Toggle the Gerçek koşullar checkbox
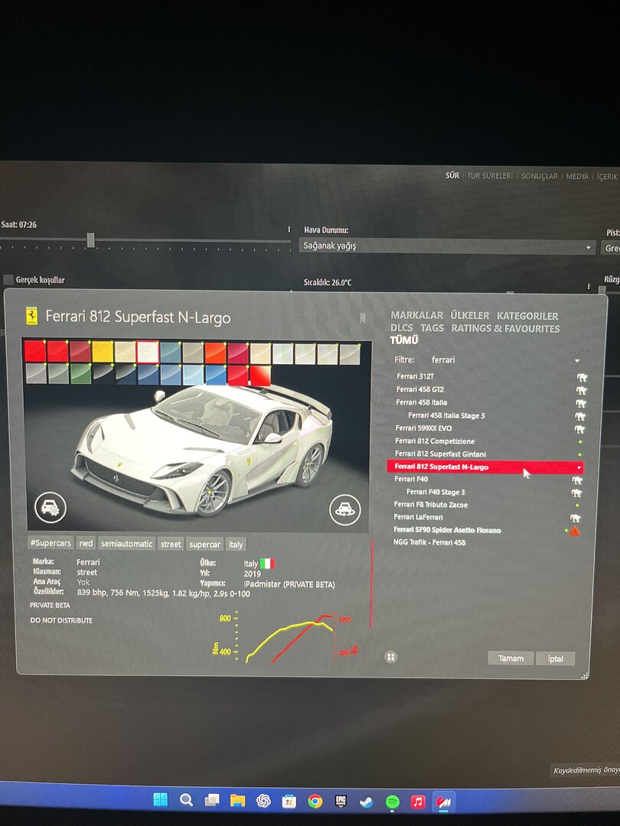Viewport: 620px width, 826px height. pyautogui.click(x=8, y=280)
